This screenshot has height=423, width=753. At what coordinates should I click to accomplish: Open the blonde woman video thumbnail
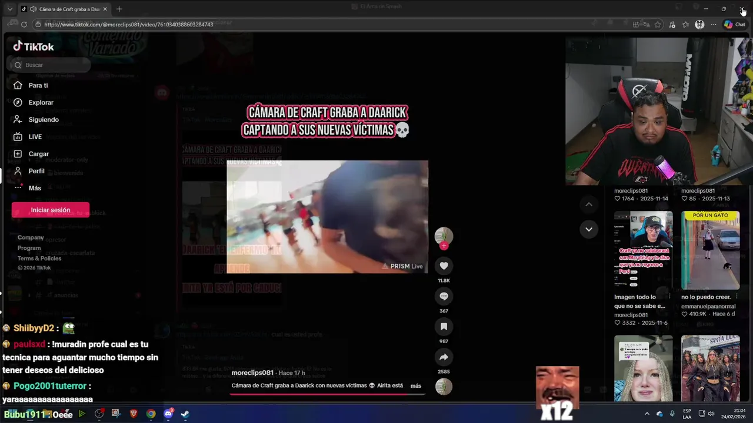(643, 368)
